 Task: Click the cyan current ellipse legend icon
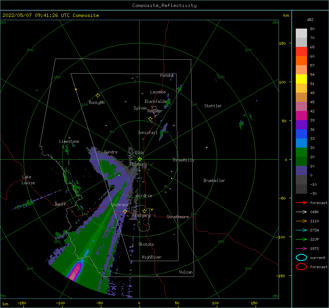[x=301, y=257]
